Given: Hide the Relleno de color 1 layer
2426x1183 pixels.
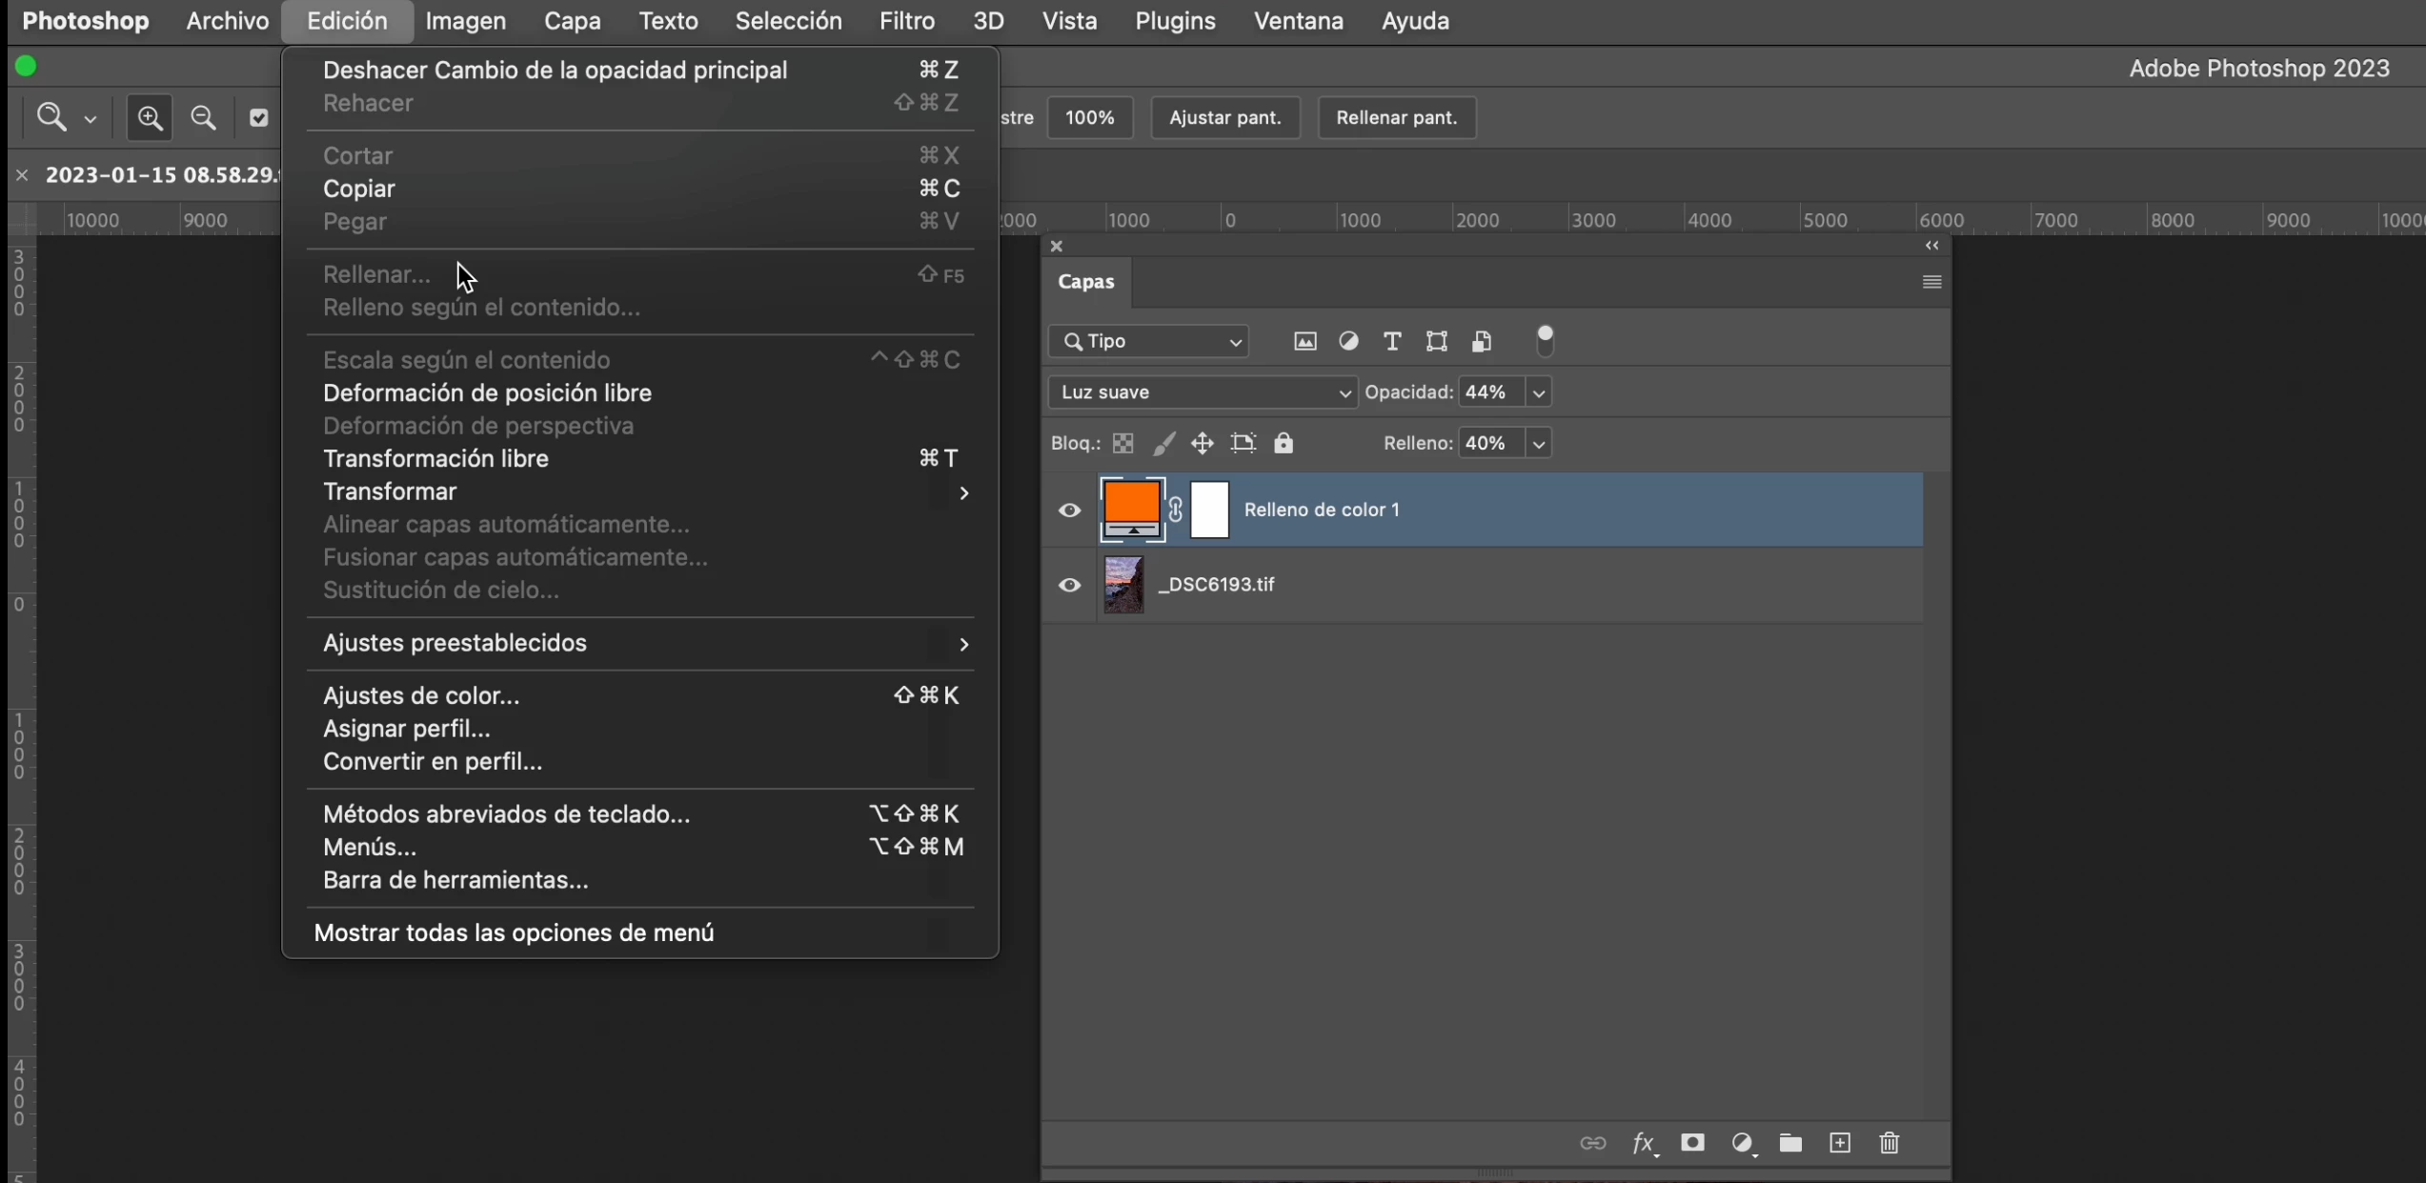Looking at the screenshot, I should point(1069,511).
